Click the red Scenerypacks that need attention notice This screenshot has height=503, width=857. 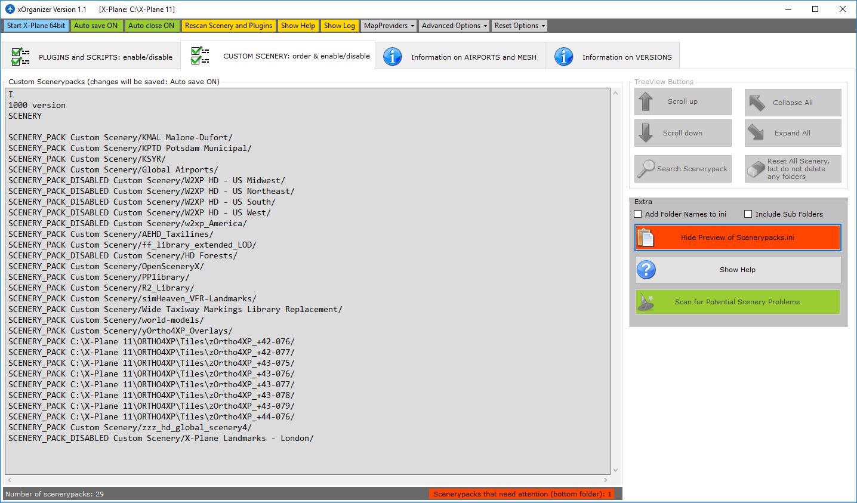pyautogui.click(x=522, y=494)
